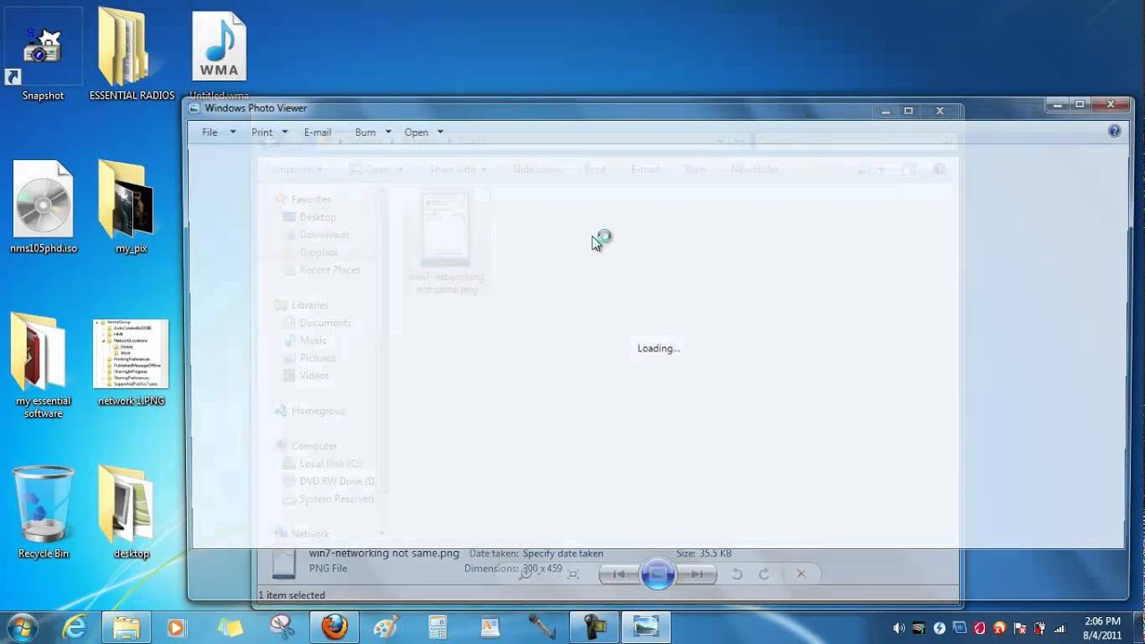Image resolution: width=1145 pixels, height=644 pixels.
Task: Launch Internet Explorer from taskbar
Action: (74, 628)
